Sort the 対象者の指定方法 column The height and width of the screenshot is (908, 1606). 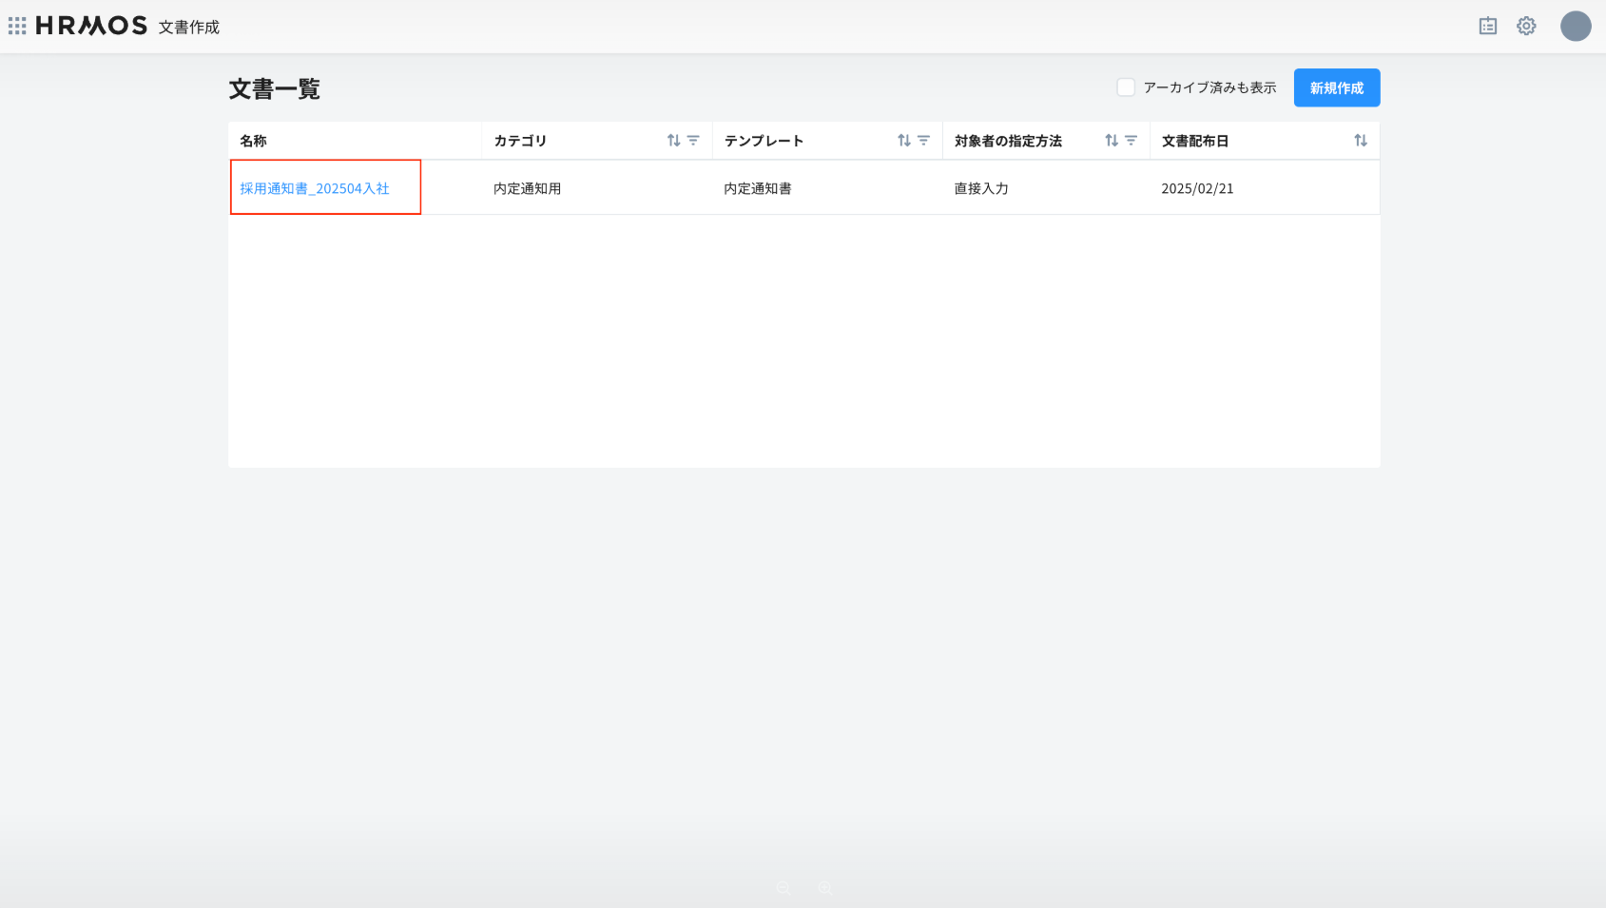pos(1111,141)
